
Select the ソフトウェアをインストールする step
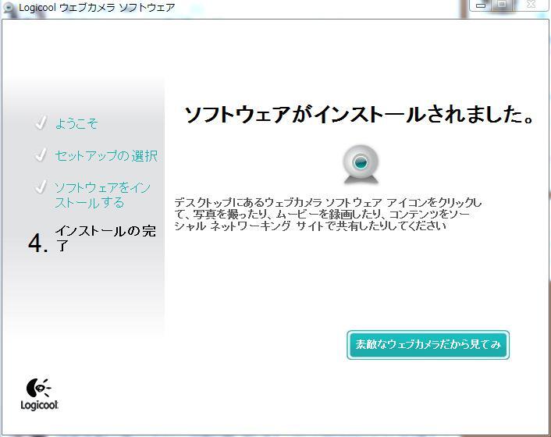tap(102, 195)
